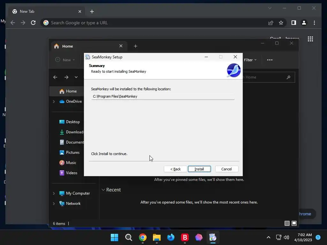Expand the Network tree node
The image size is (327, 245).
click(x=54, y=204)
